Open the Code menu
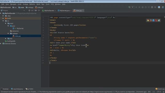Screen dimensions: 165x93 click(x=20, y=4)
